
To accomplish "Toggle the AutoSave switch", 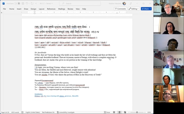I will pyautogui.click(x=17, y=3).
